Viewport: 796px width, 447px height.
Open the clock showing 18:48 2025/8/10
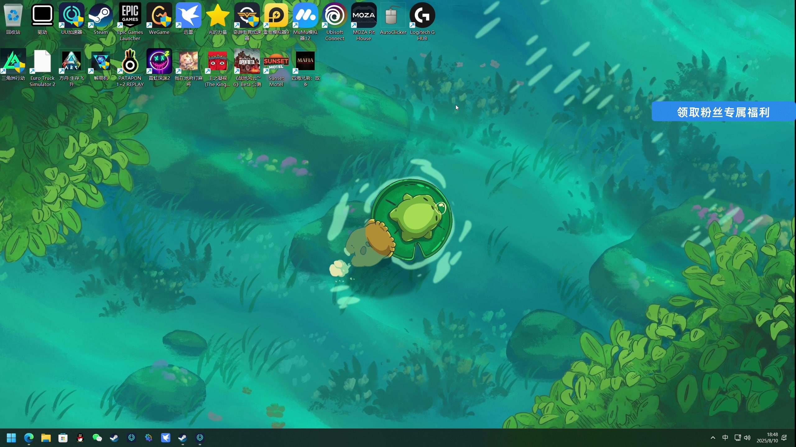[x=767, y=438]
